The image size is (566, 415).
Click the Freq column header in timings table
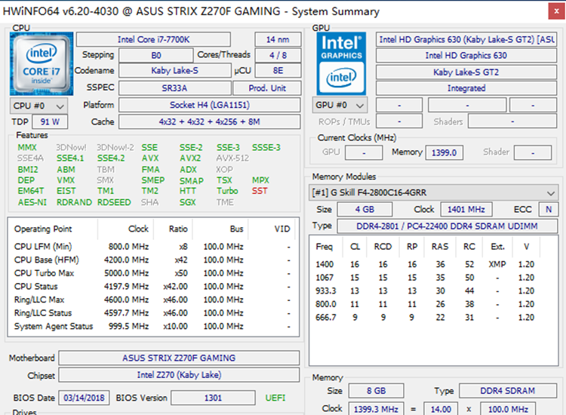pyautogui.click(x=325, y=247)
